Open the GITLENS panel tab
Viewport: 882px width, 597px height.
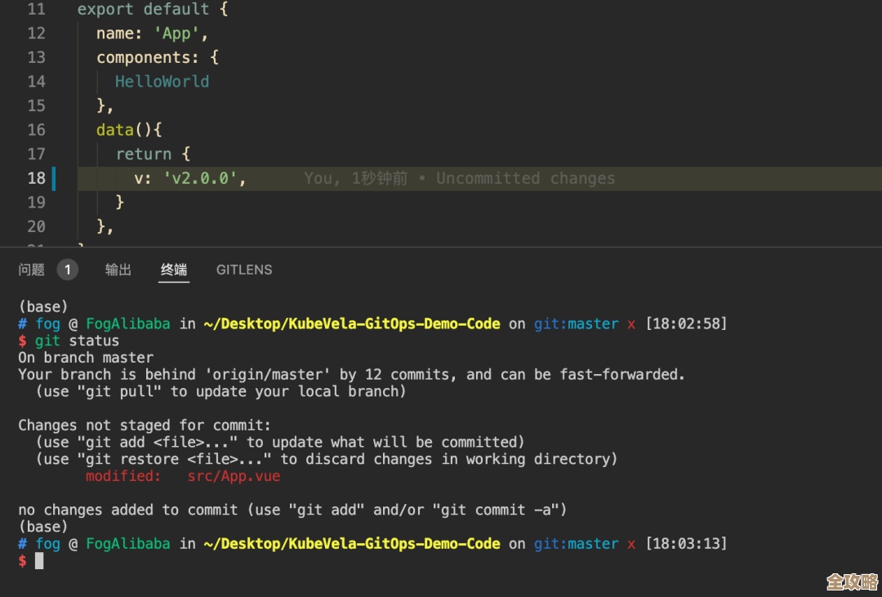tap(244, 270)
